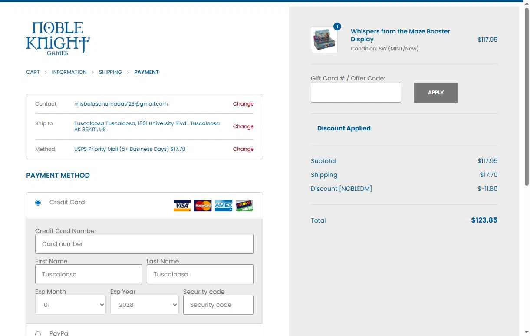Click the PAYMENT breadcrumb step
530x336 pixels.
[147, 72]
